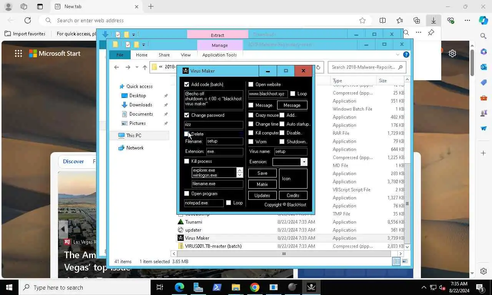Select VIRUS001.TB-master (batch) file

[290, 246]
